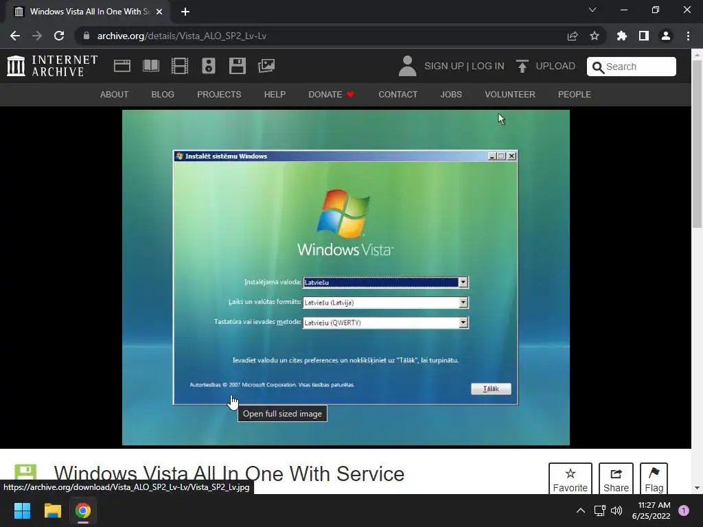Flag this item
703x527 pixels.
coord(654,478)
